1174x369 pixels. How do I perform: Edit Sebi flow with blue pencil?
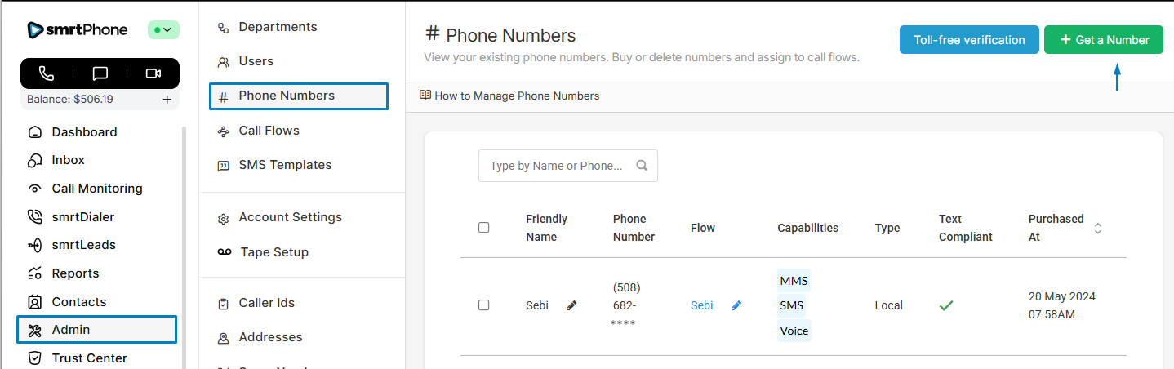(736, 305)
